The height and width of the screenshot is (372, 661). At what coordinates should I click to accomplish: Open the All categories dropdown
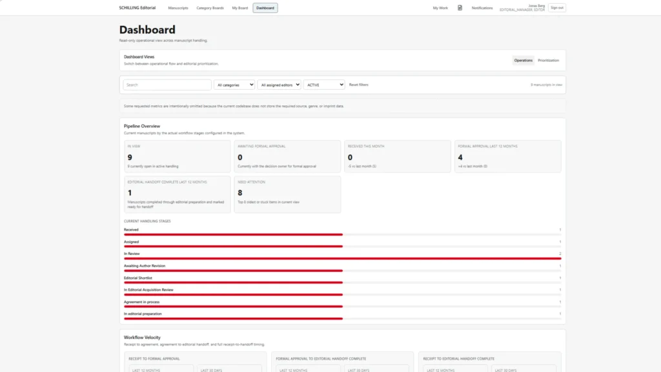[x=234, y=85]
